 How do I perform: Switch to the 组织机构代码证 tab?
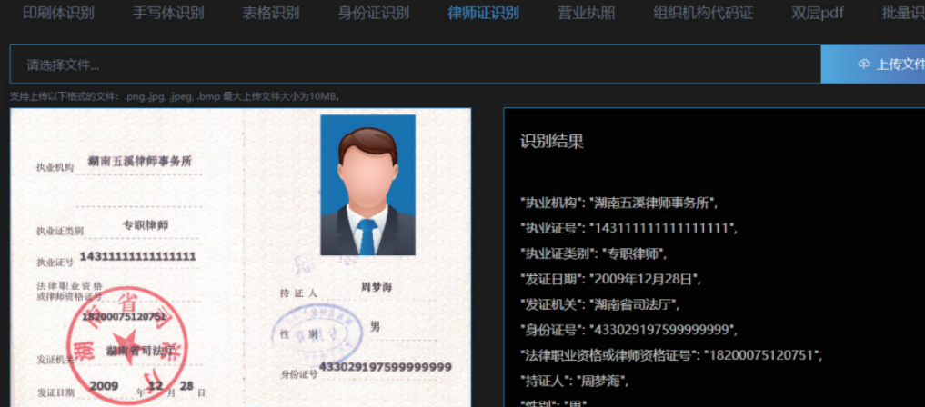(x=703, y=13)
